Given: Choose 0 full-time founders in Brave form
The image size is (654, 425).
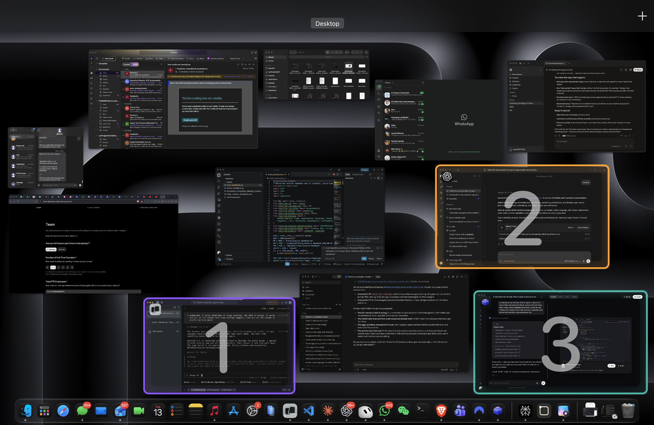Looking at the screenshot, I should [x=47, y=267].
